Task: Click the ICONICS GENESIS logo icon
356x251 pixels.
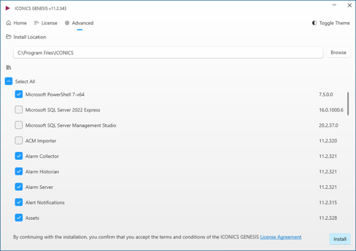Action: click(x=8, y=8)
